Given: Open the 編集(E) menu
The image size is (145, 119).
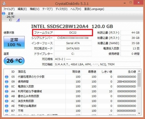Looking at the screenshot, I should (x=22, y=9).
